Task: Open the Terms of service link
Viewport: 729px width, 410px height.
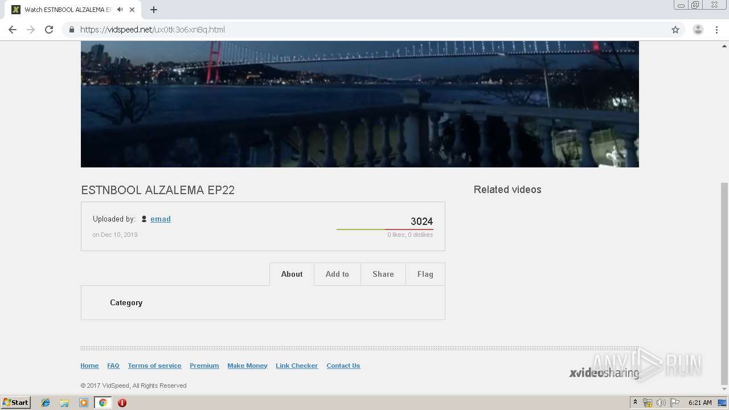Action: pyautogui.click(x=154, y=366)
